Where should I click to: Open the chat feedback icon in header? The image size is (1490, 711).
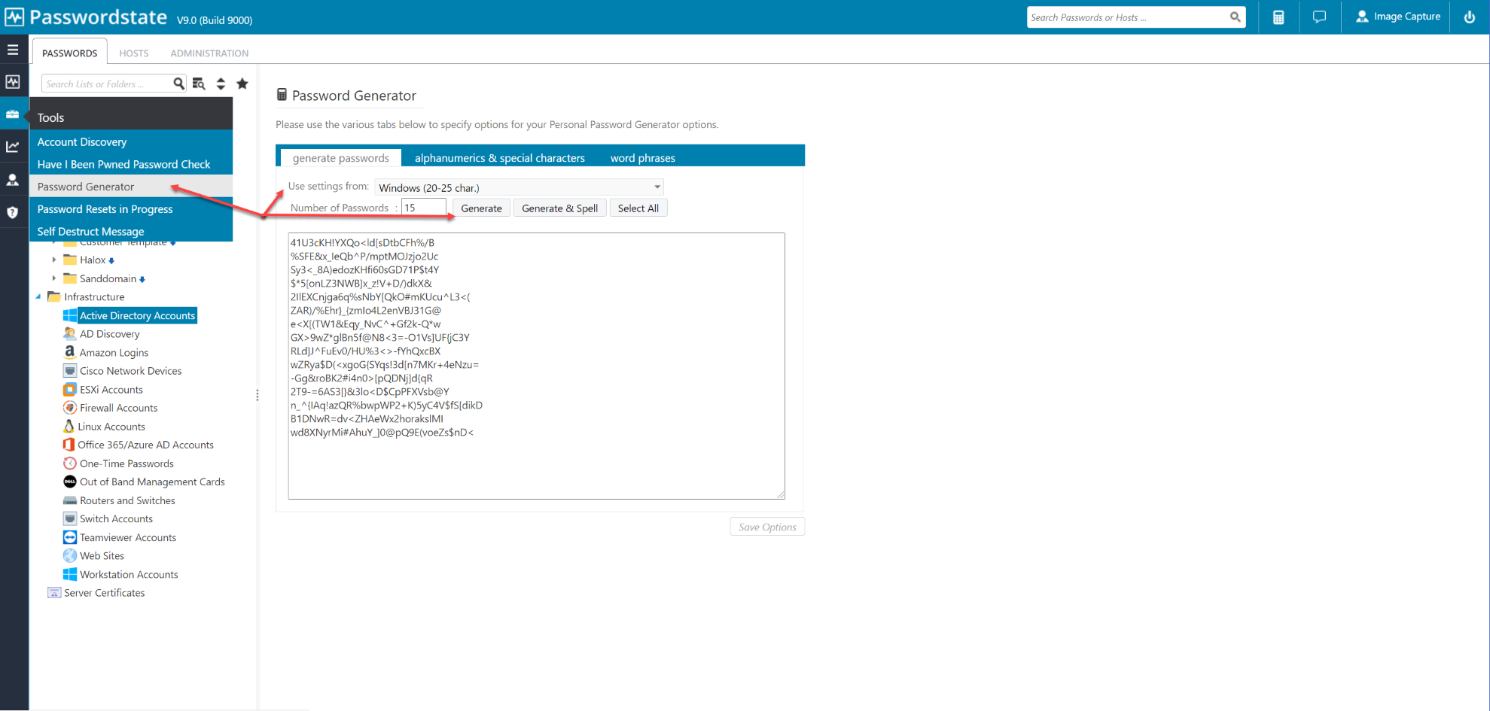tap(1319, 17)
